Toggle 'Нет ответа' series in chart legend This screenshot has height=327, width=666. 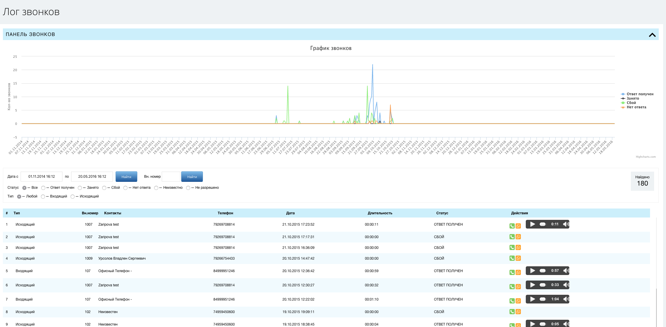636,107
